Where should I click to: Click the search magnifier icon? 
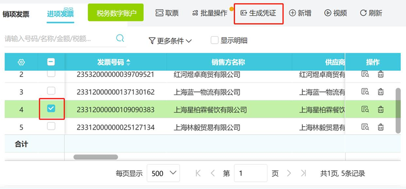[x=120, y=38]
